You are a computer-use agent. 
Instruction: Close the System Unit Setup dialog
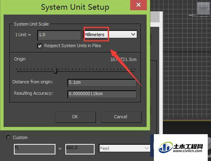click(x=138, y=5)
